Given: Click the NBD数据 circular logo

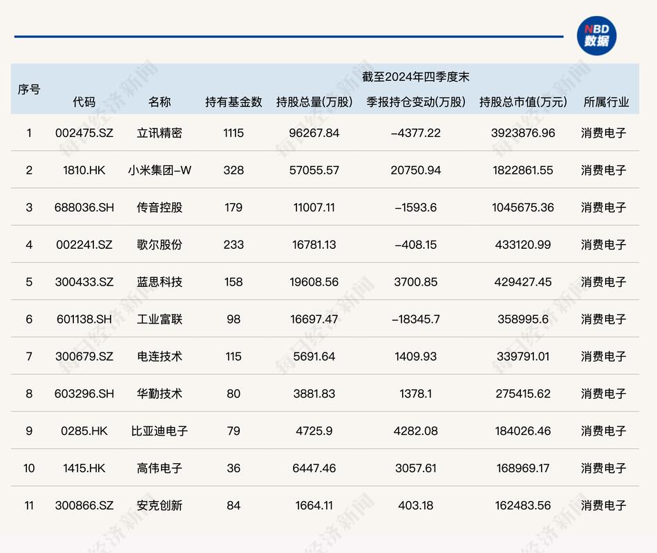Looking at the screenshot, I should point(596,35).
